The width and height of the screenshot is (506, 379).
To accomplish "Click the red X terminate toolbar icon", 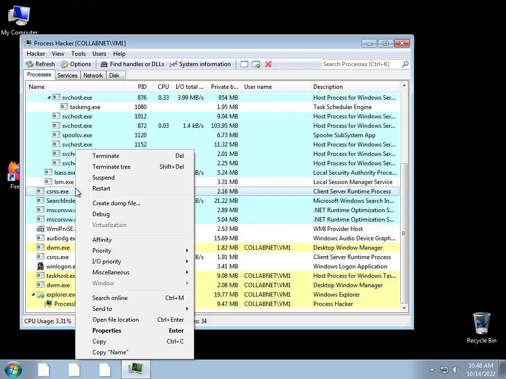I will click(268, 64).
